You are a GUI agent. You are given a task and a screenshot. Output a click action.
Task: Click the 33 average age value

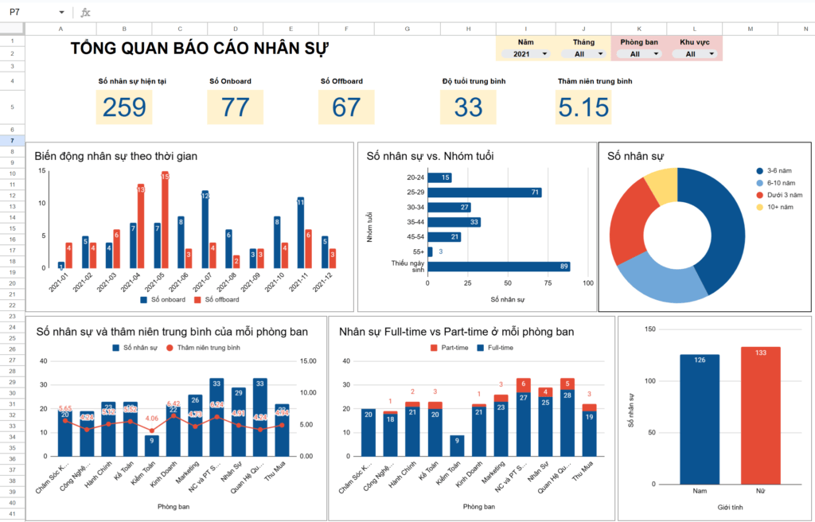468,107
